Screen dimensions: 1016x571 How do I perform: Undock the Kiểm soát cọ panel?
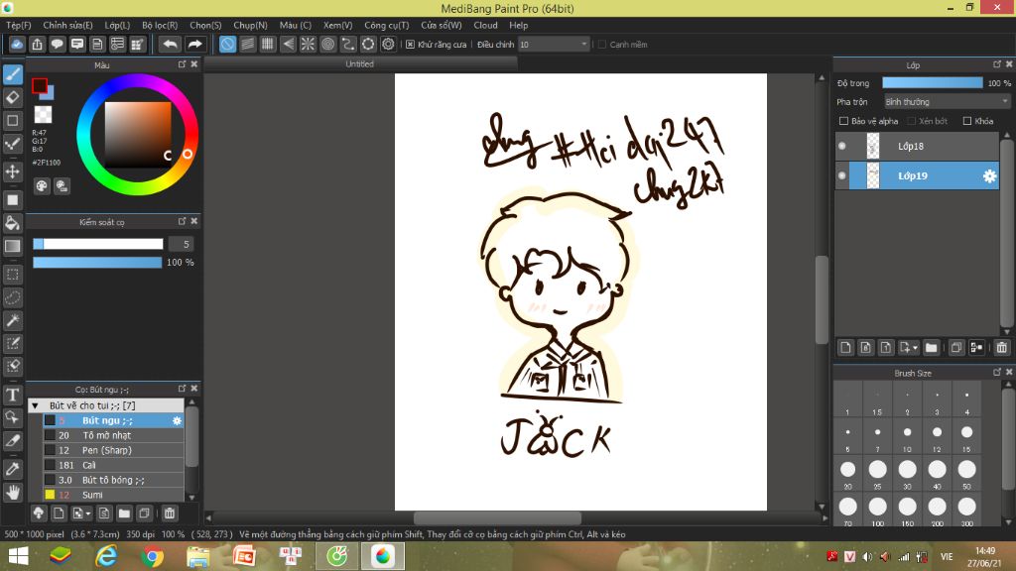tap(183, 221)
